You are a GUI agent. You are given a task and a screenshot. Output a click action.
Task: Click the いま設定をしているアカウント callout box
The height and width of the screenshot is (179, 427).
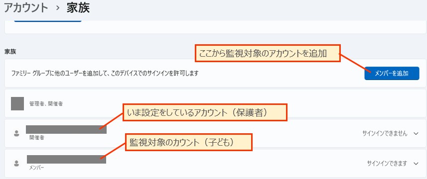click(205, 112)
